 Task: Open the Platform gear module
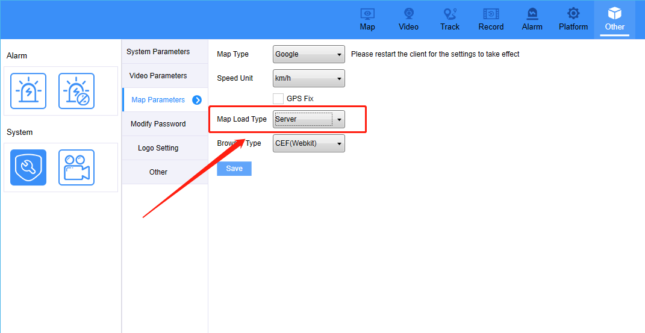[x=573, y=19]
